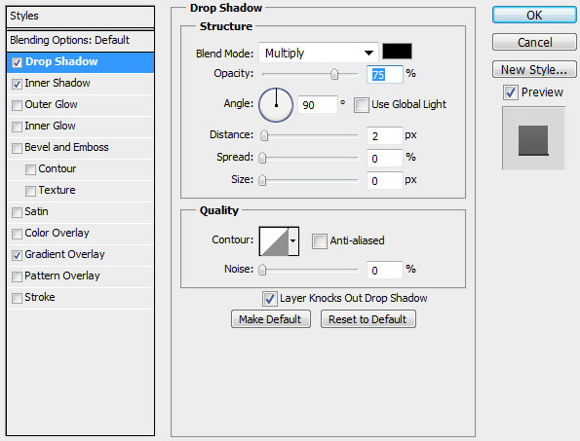Enable Anti-aliased checkbox
The height and width of the screenshot is (441, 580).
pos(319,241)
